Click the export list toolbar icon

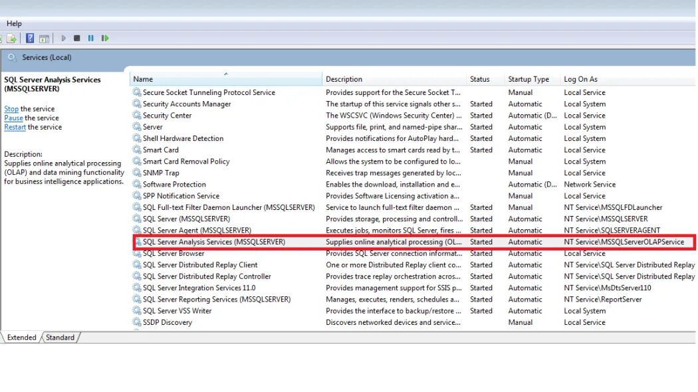pos(11,38)
